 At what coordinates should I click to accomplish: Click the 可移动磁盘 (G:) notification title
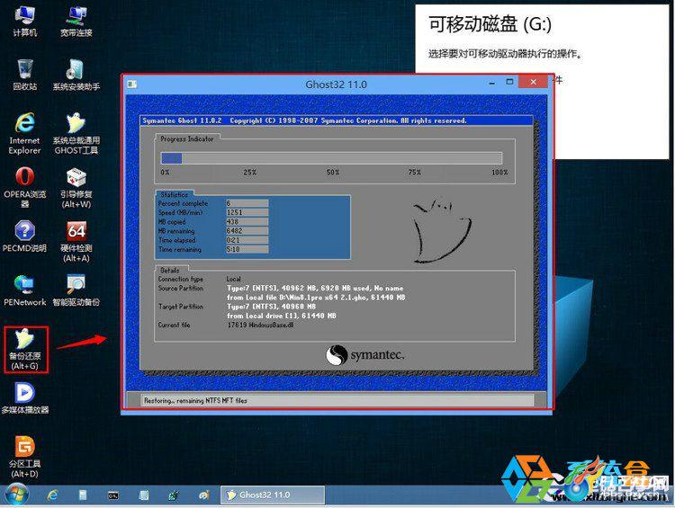(x=490, y=24)
